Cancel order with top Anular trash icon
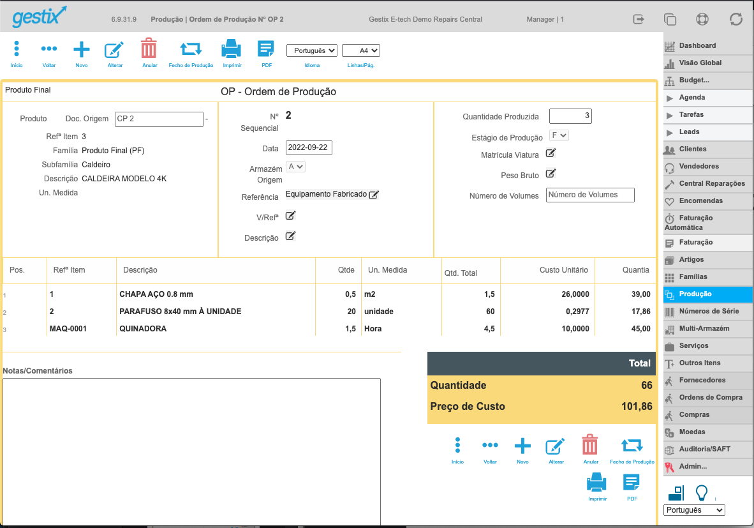Image resolution: width=754 pixels, height=528 pixels. (x=149, y=49)
